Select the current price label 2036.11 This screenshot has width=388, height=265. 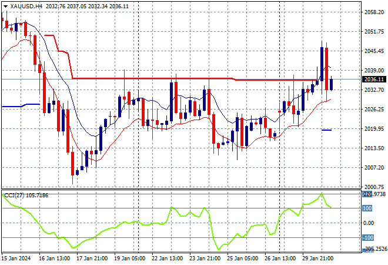coord(374,79)
